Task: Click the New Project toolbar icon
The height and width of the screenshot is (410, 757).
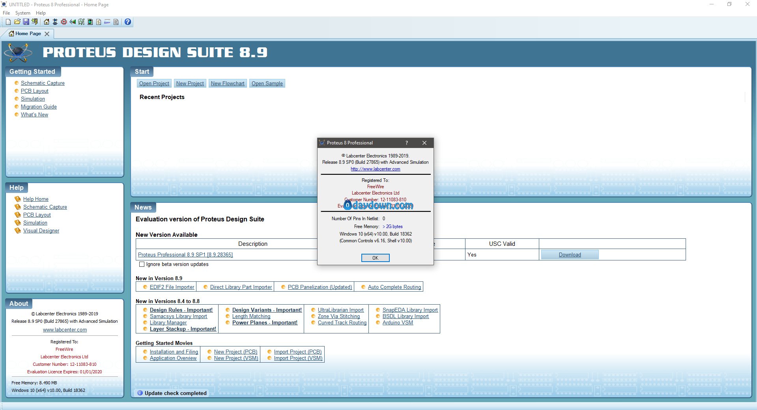Action: tap(8, 22)
